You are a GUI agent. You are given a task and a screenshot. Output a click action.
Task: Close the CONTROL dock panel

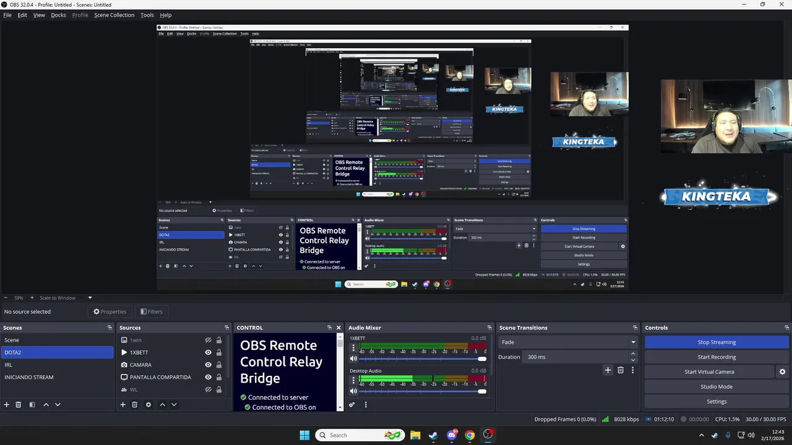[x=338, y=328]
